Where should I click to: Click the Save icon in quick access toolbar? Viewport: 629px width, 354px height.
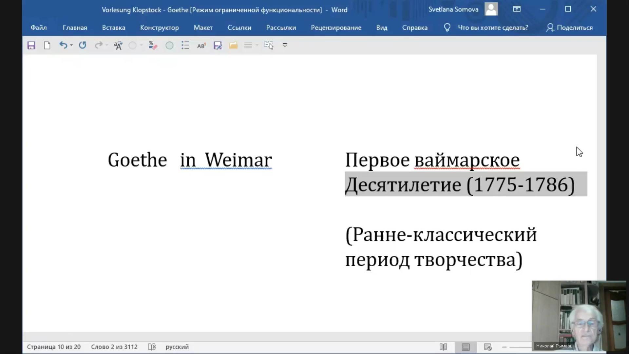tap(31, 45)
